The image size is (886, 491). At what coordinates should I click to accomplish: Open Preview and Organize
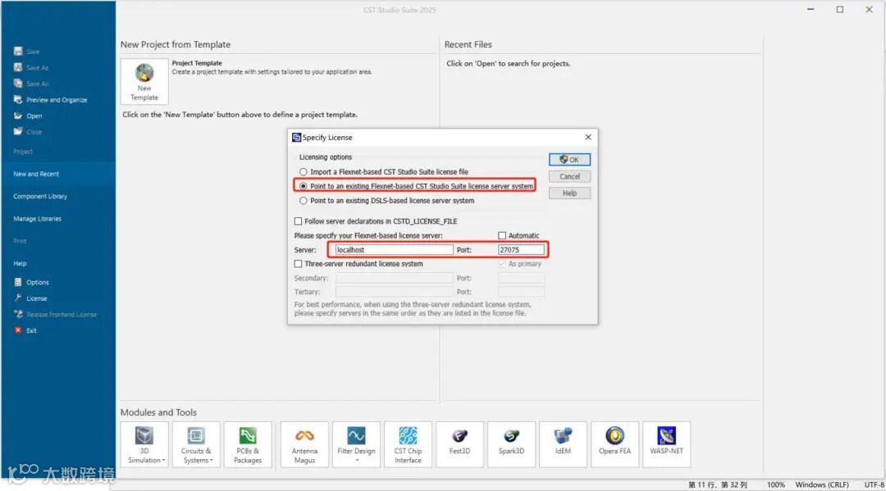tap(51, 100)
